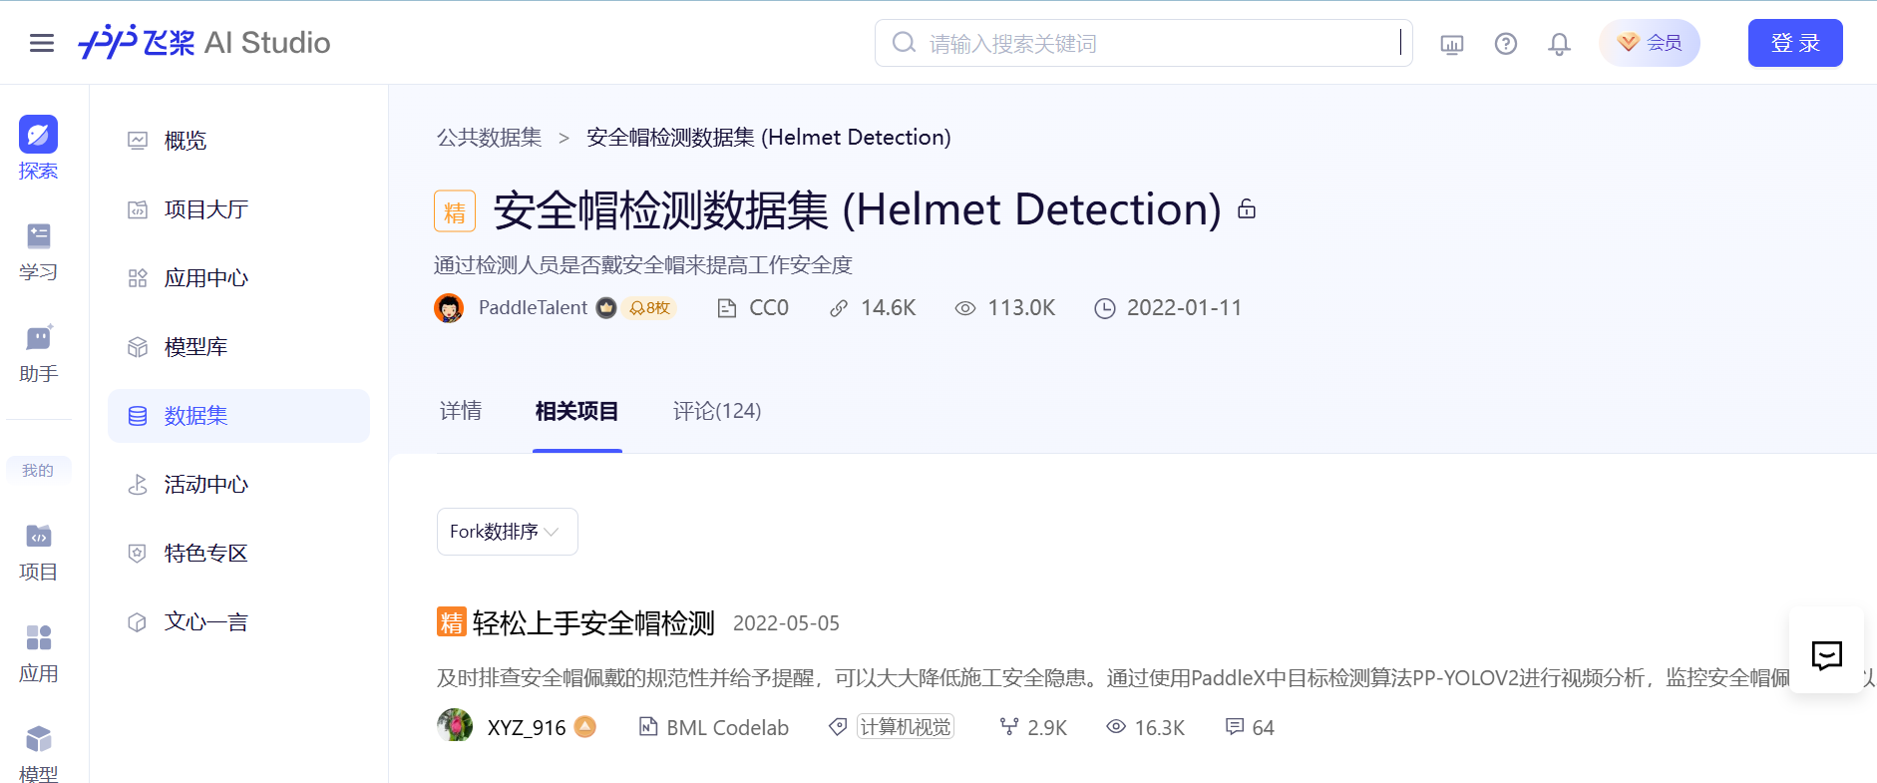This screenshot has width=1877, height=783.
Task: Click the CC0 license icon
Action: [727, 308]
